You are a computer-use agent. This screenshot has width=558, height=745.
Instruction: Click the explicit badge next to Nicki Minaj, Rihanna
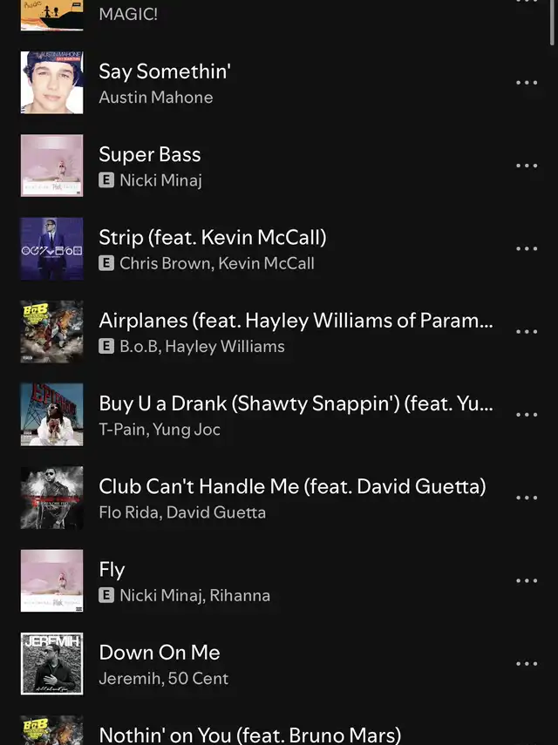click(x=106, y=595)
